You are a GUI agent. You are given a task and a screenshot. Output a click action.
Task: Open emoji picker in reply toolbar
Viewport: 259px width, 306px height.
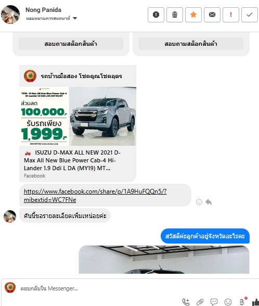pyautogui.click(x=228, y=302)
